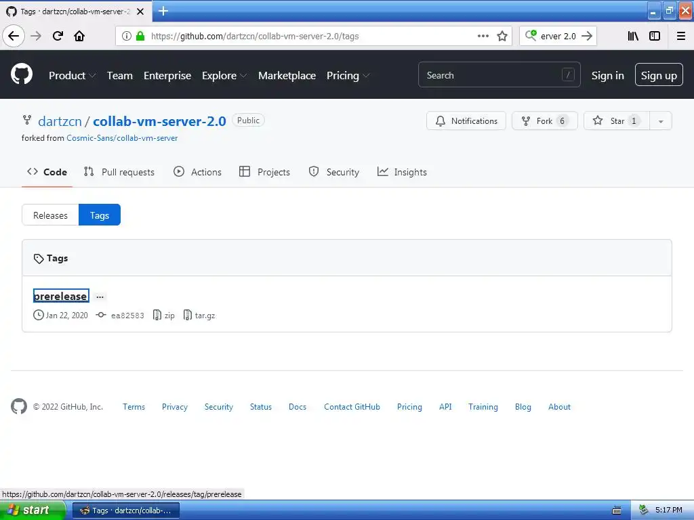
Task: Open the collab-vm-server-2.0 repository link
Action: click(159, 121)
